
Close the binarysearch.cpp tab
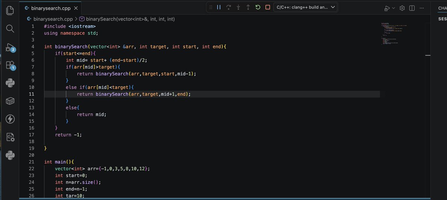pyautogui.click(x=76, y=8)
